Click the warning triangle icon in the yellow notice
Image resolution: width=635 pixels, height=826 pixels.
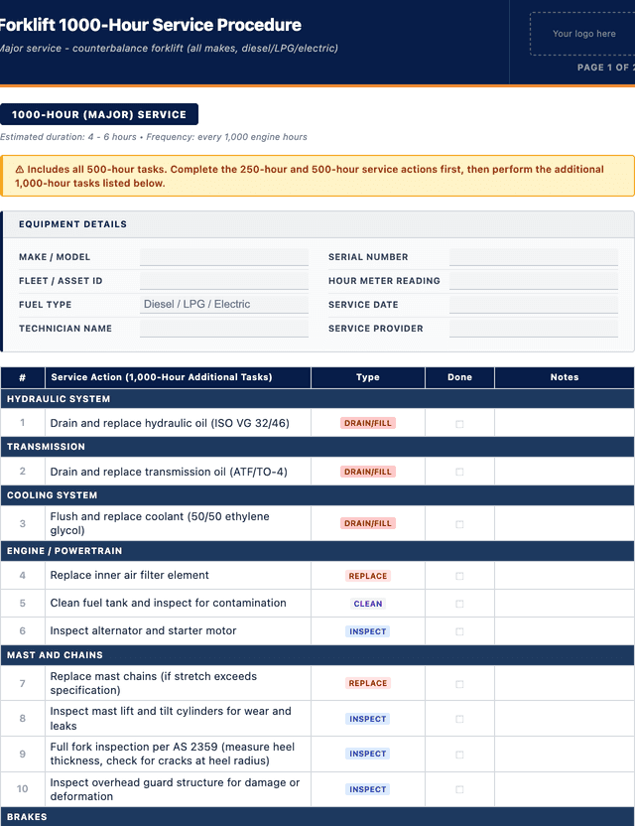tap(20, 170)
